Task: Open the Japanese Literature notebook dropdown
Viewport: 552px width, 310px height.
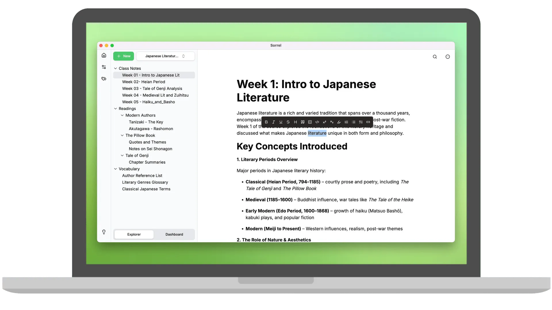Action: [x=165, y=56]
